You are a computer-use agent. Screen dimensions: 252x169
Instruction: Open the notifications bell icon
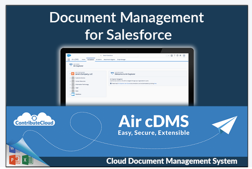coord(180,55)
